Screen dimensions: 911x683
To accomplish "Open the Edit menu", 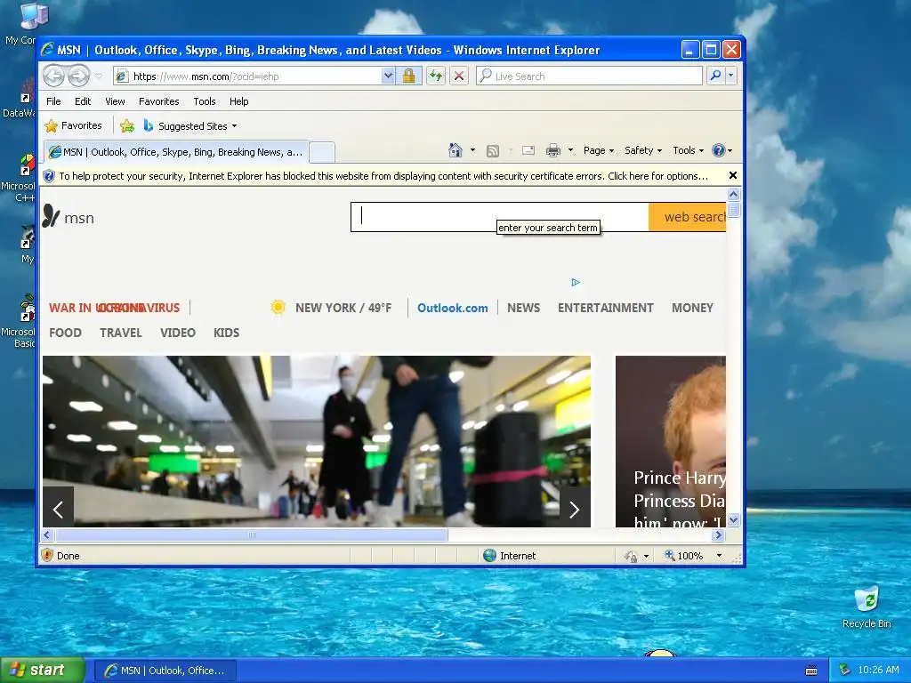I will 83,101.
